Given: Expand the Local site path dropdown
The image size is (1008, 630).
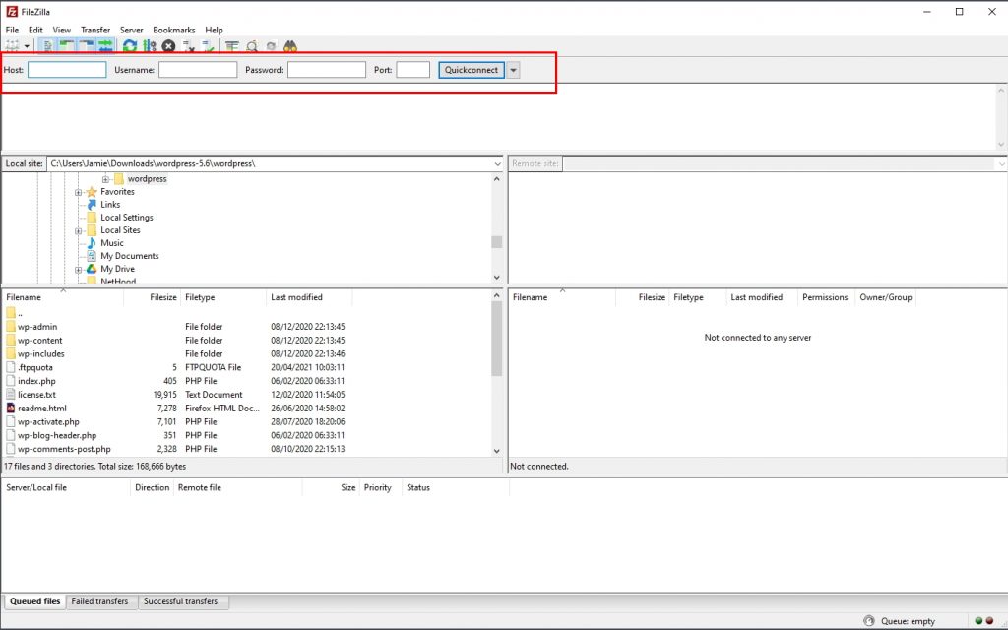Looking at the screenshot, I should coord(497,163).
